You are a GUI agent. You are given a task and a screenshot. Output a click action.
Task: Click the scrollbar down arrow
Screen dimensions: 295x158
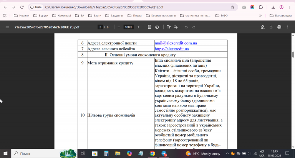[x=293, y=147]
